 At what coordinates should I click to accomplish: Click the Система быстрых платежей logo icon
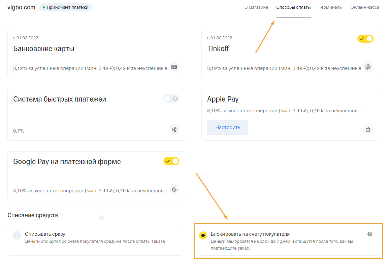(174, 129)
